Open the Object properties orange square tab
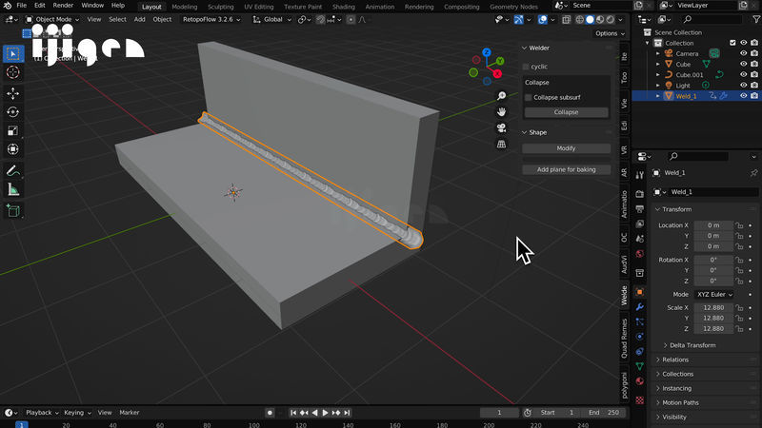Screen dimensions: 762x428 [639, 292]
